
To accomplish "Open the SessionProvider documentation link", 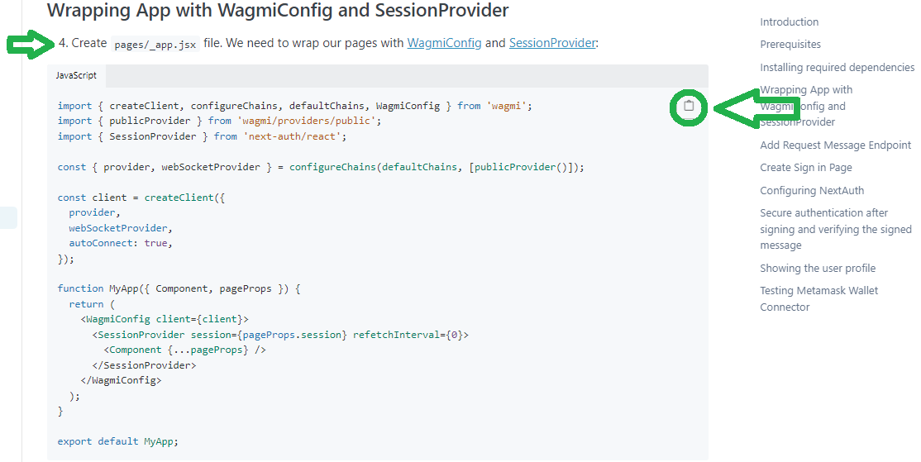I will (551, 43).
